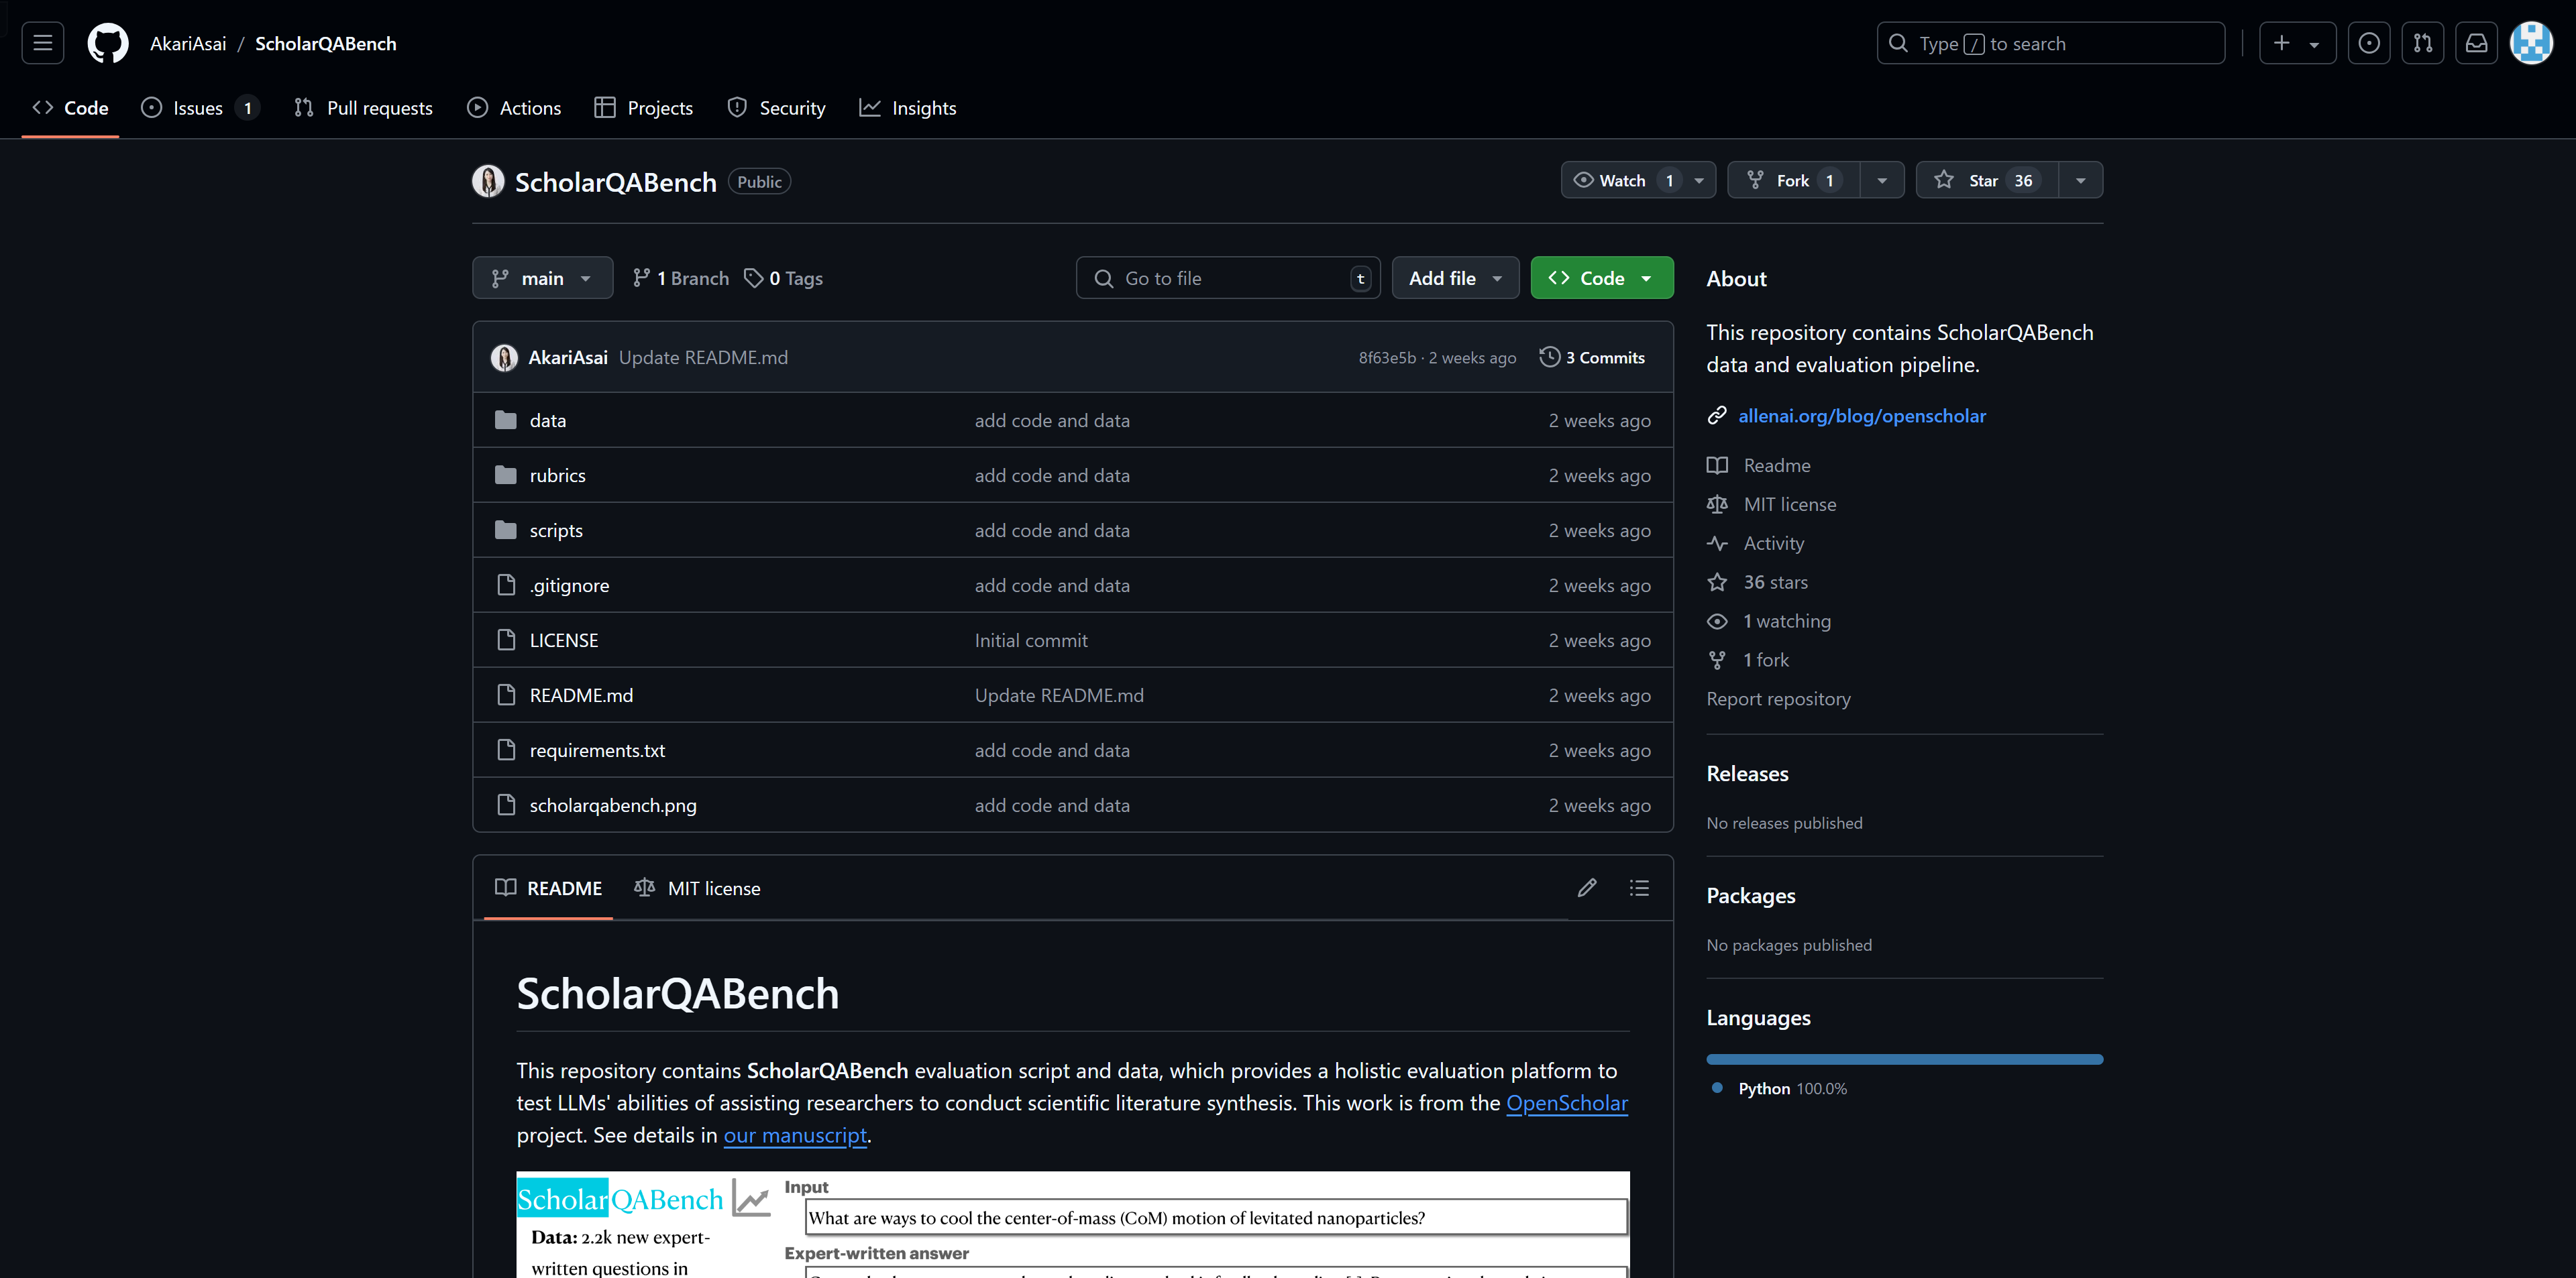The image size is (2576, 1278).
Task: Click MIT license in the About sidebar
Action: coord(1789,505)
